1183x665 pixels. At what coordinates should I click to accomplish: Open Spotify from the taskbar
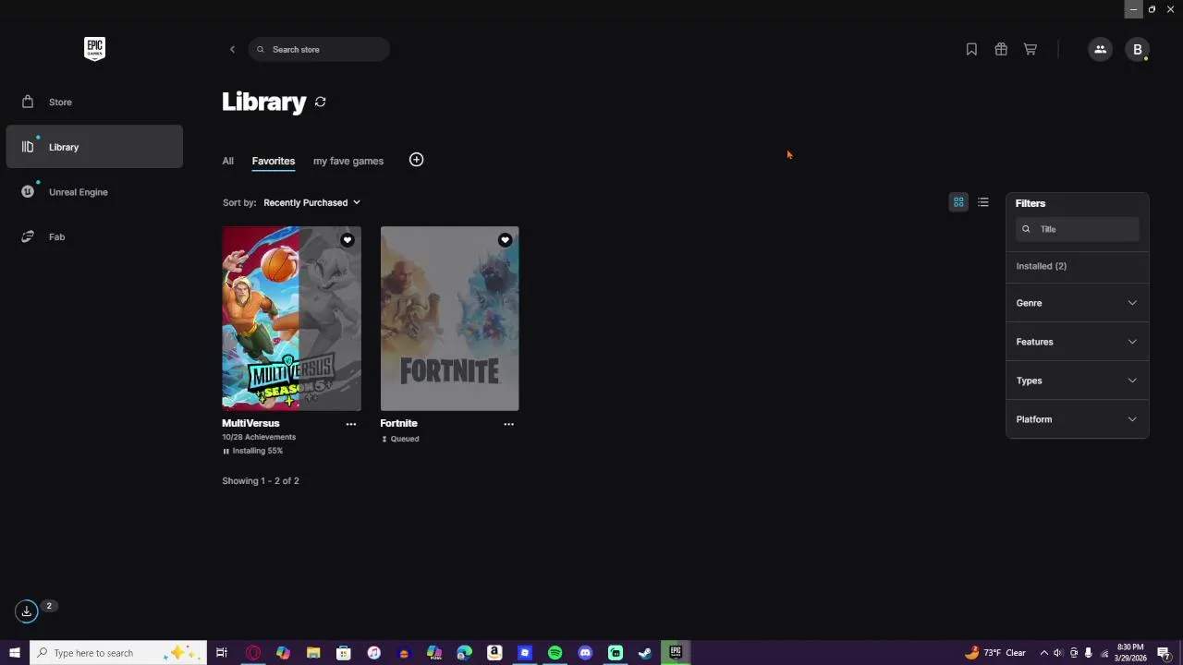click(x=555, y=653)
